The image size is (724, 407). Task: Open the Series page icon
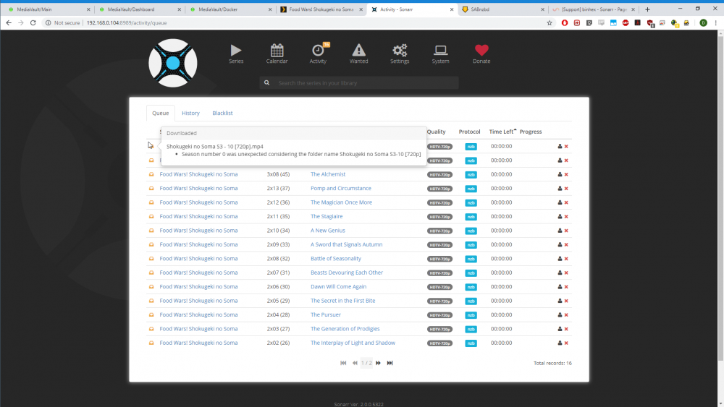click(236, 54)
